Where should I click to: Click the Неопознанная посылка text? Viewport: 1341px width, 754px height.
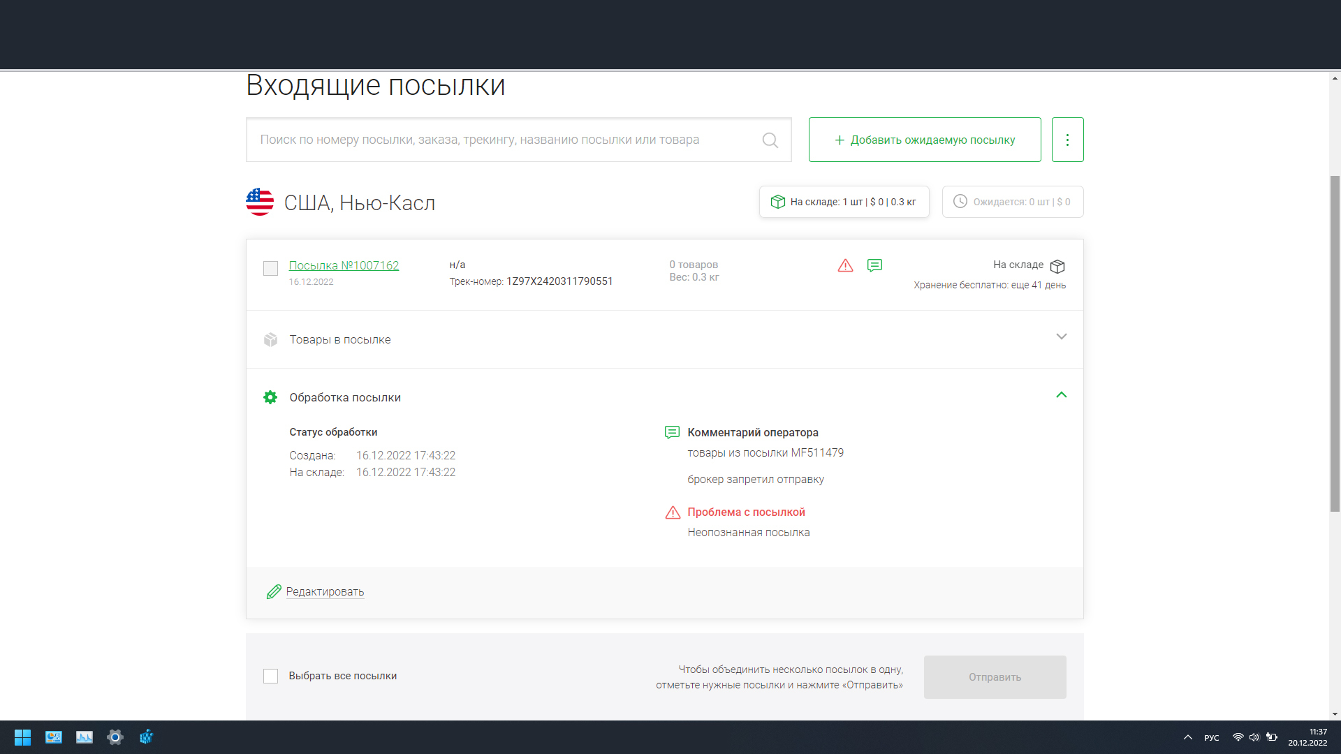coord(749,533)
